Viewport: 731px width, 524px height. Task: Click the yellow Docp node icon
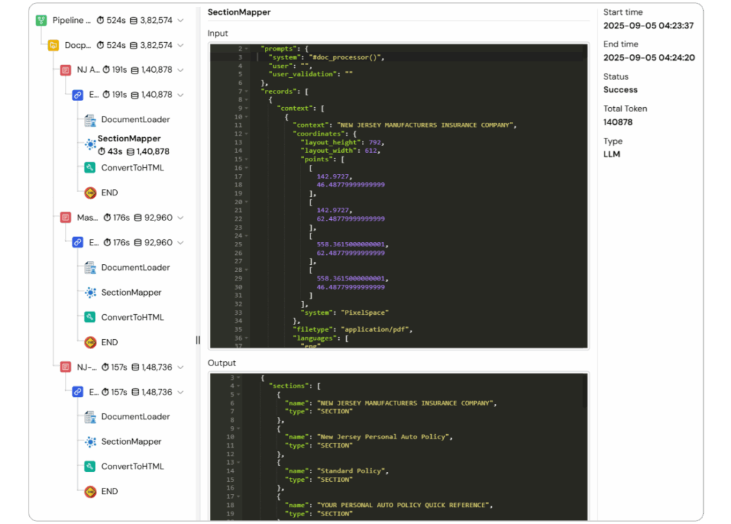[54, 45]
